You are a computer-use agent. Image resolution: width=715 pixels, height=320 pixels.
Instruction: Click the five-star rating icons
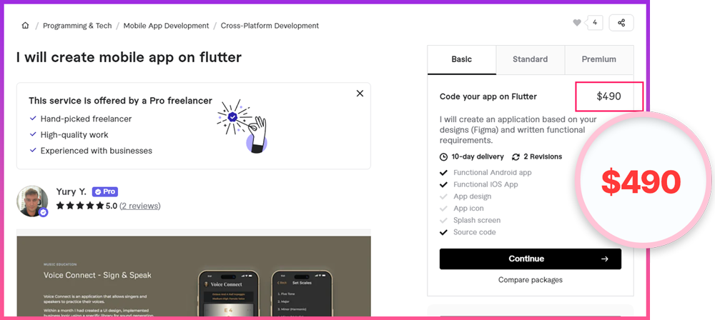tap(79, 206)
